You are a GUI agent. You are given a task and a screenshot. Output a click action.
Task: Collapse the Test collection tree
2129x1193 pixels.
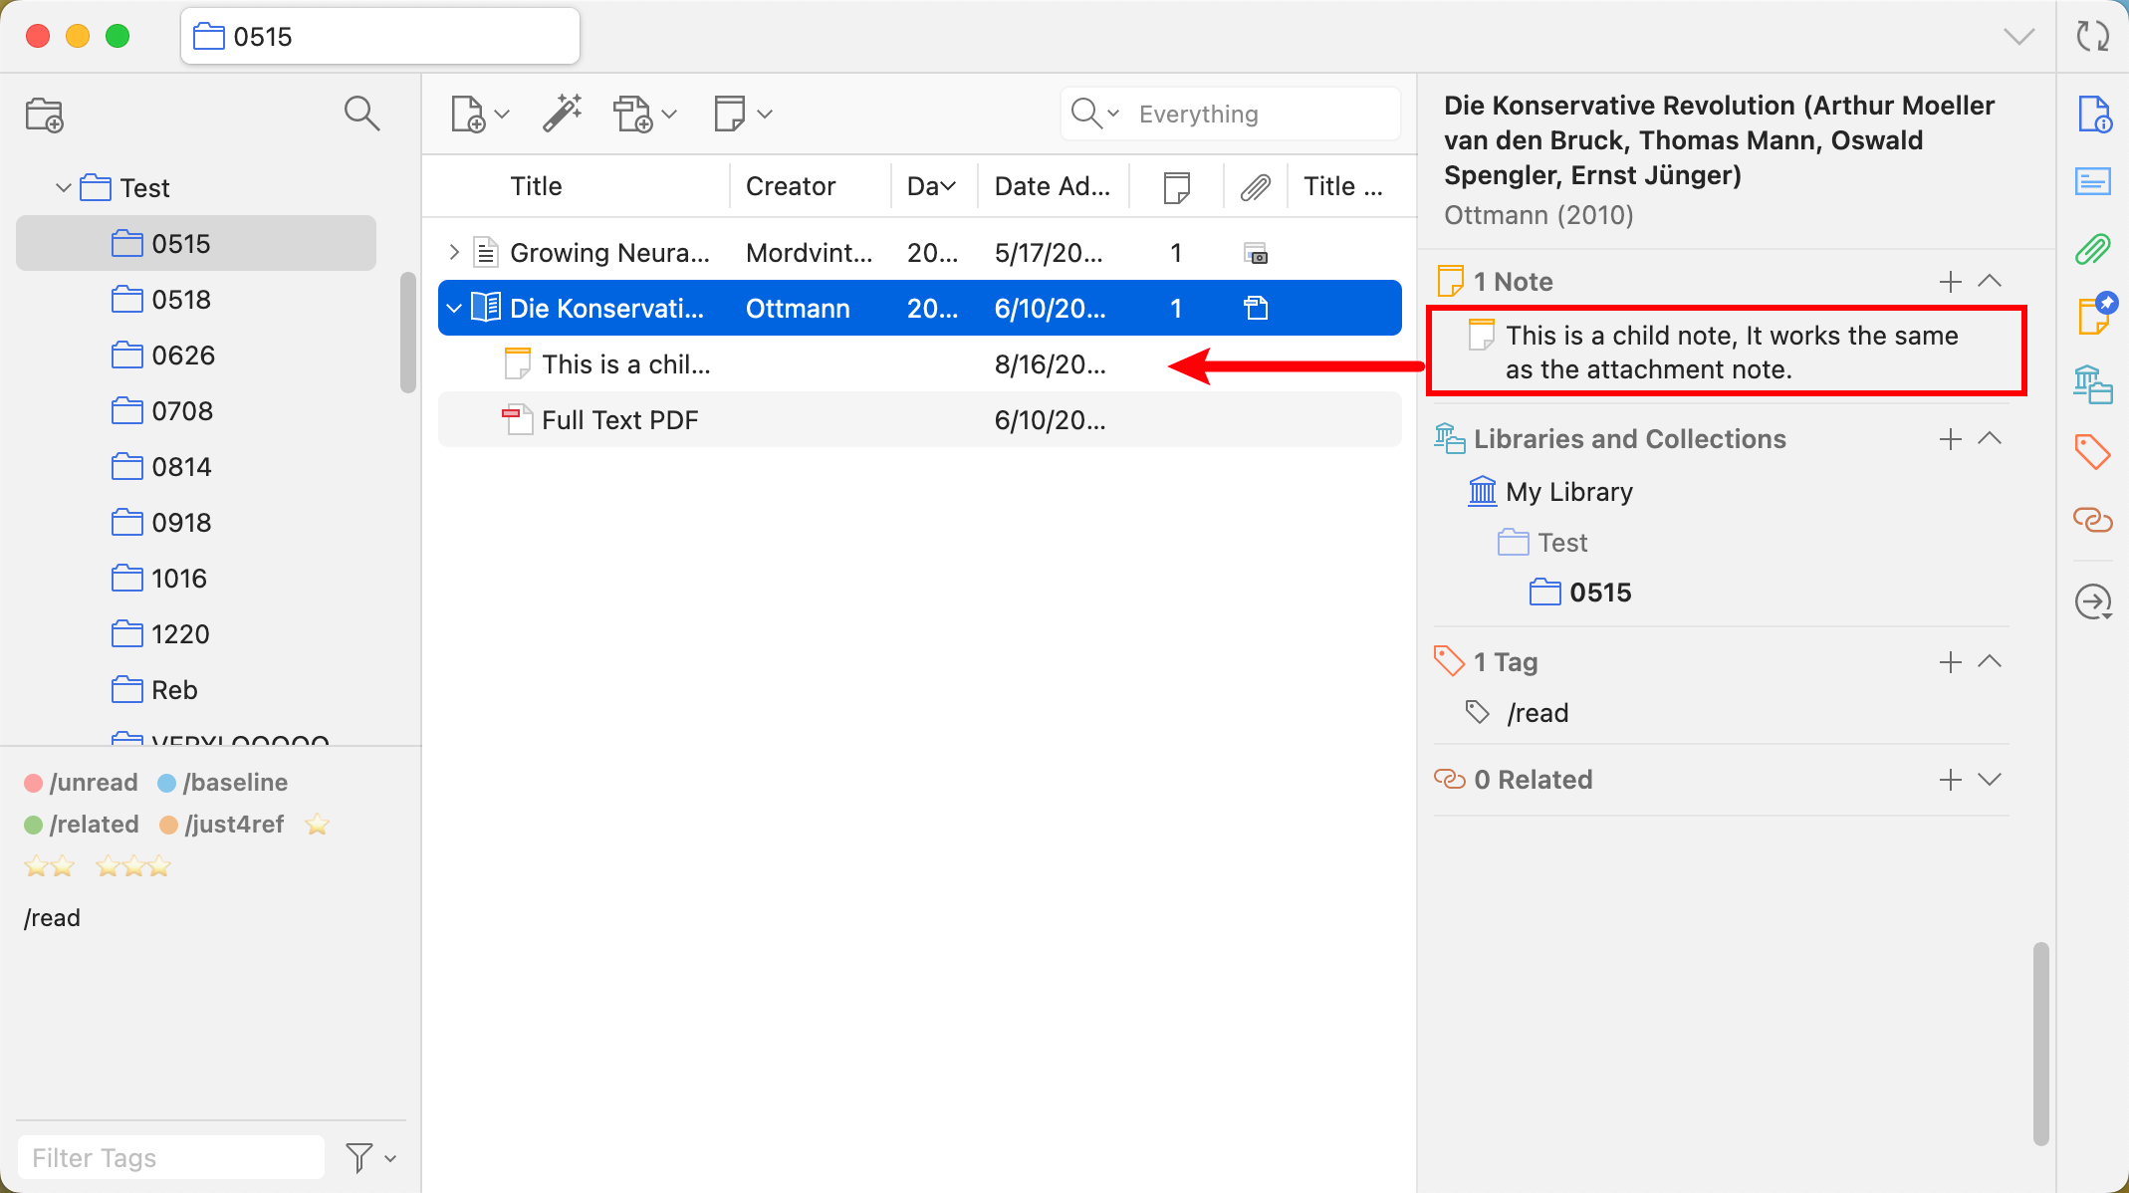point(63,187)
